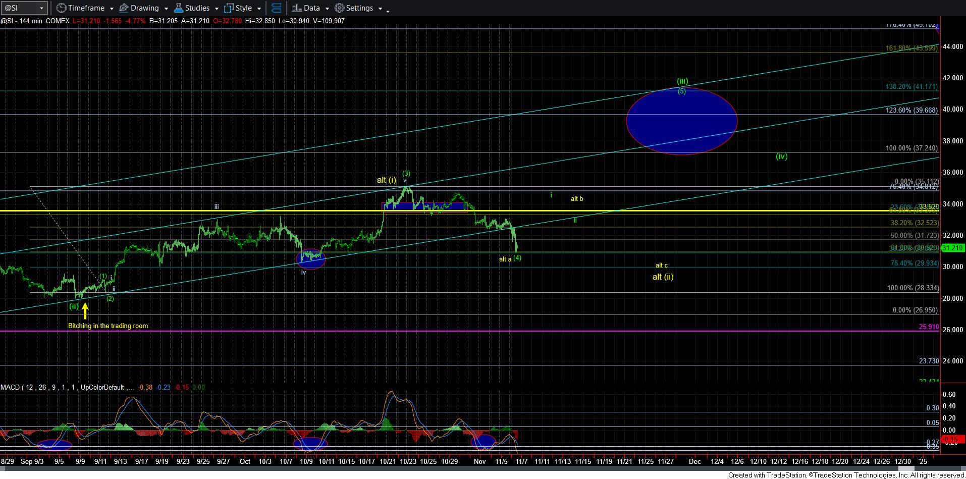Click the Style overlapping squares icon
Image resolution: width=966 pixels, height=479 pixels.
pyautogui.click(x=229, y=8)
